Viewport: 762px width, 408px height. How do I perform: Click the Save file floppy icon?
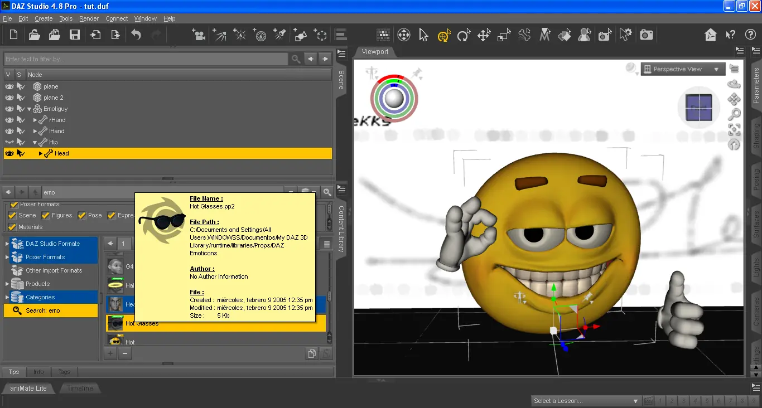tap(74, 35)
